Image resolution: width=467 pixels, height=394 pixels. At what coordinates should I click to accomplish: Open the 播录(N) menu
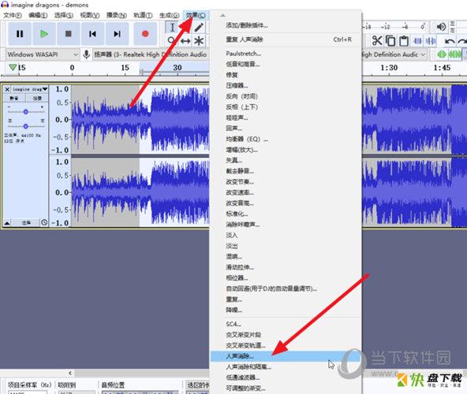[117, 15]
